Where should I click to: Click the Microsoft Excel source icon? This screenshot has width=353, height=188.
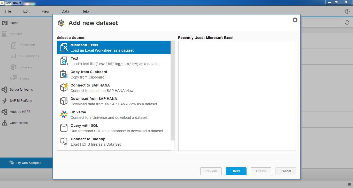pyautogui.click(x=64, y=47)
